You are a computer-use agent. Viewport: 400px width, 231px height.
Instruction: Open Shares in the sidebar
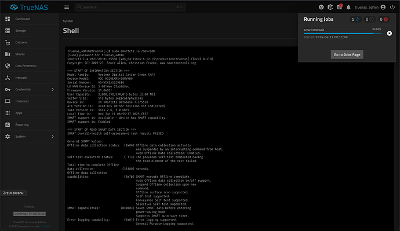coord(30,54)
